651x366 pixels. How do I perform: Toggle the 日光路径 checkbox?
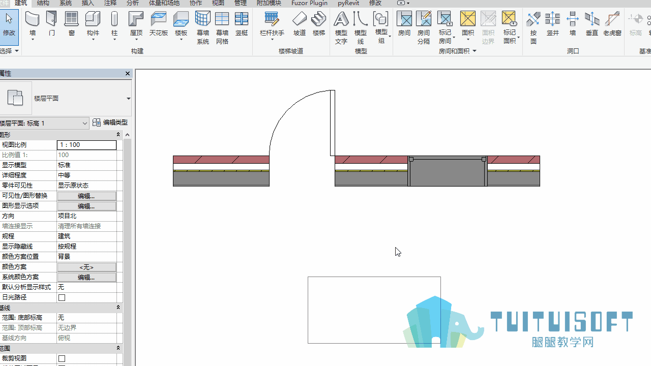[x=62, y=297]
